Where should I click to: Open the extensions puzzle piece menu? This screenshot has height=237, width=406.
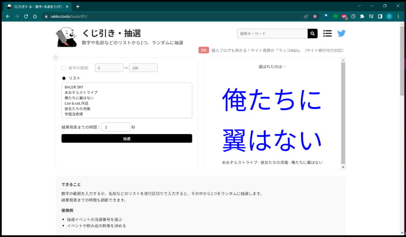pos(362,16)
